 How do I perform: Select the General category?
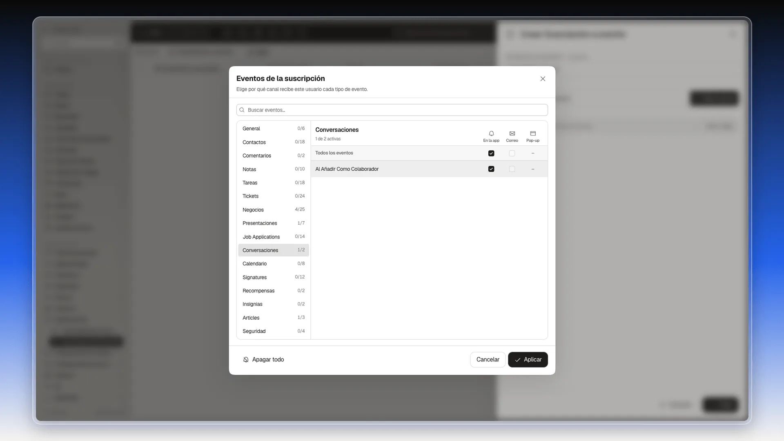274,129
